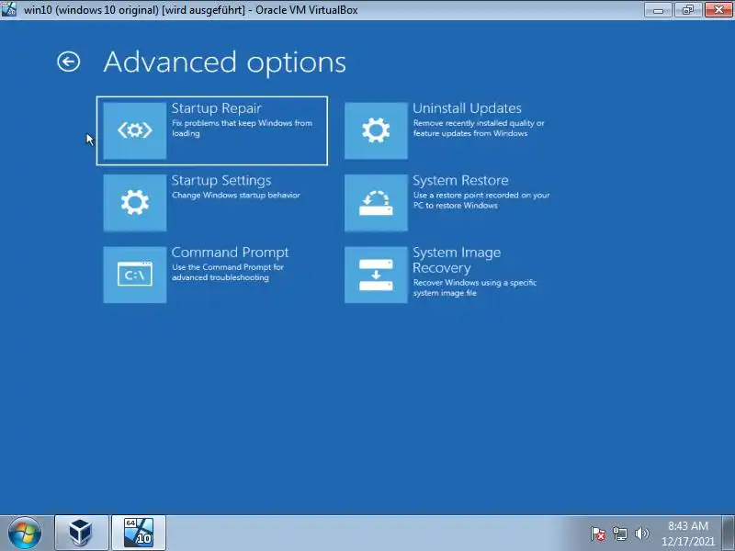Click the win10 VM taskbar button
Screen dimensions: 735x551
(139, 533)
